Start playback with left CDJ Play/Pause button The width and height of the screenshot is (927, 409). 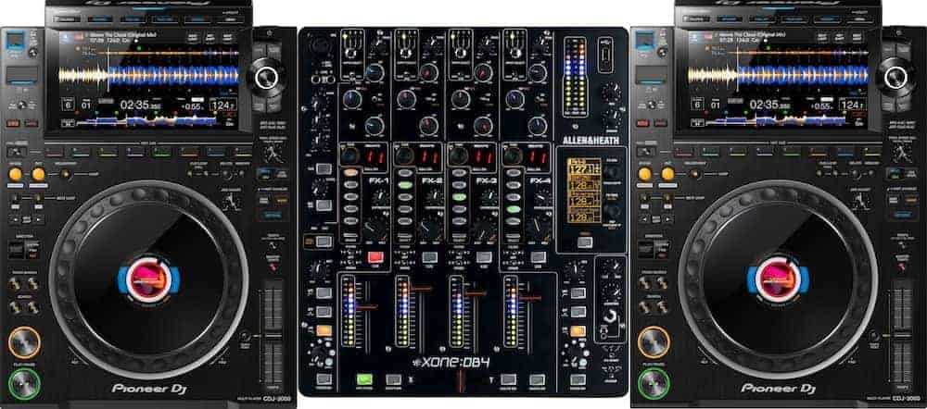coord(24,384)
